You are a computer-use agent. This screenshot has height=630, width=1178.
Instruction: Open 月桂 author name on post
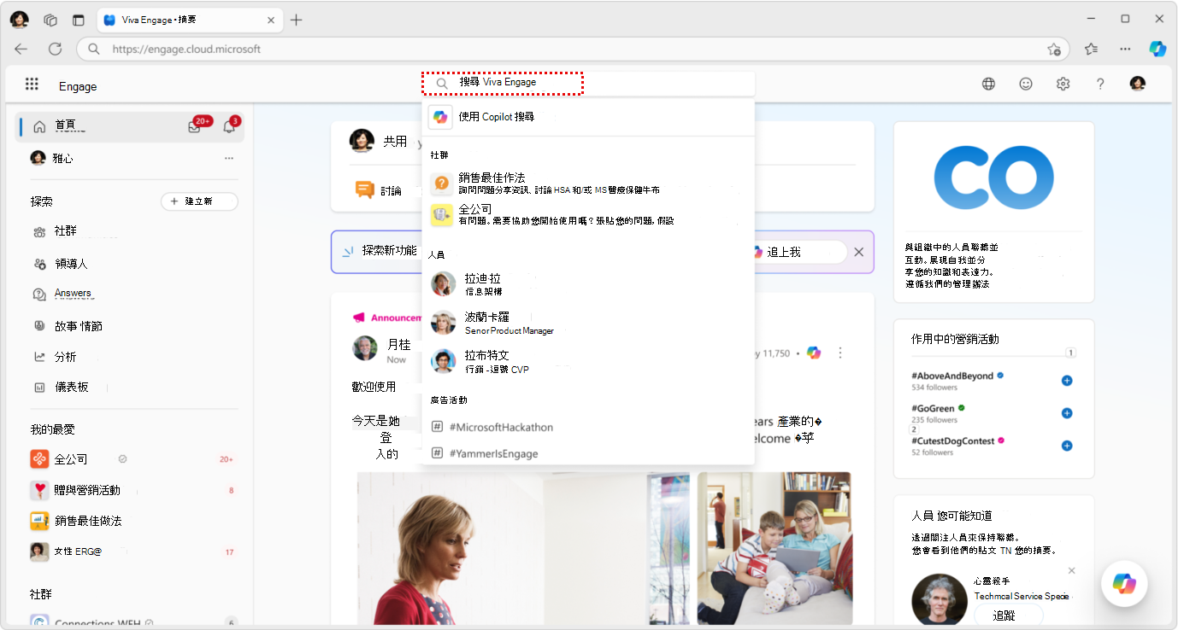[399, 345]
